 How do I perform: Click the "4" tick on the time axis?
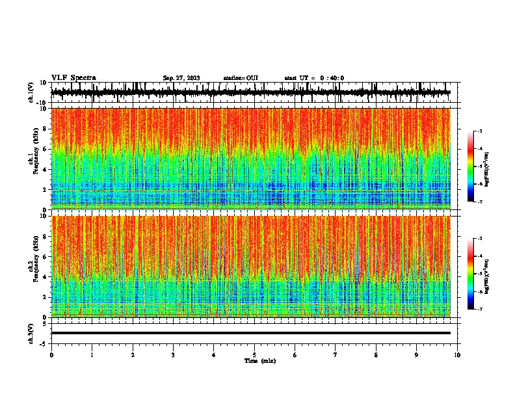coord(214,355)
